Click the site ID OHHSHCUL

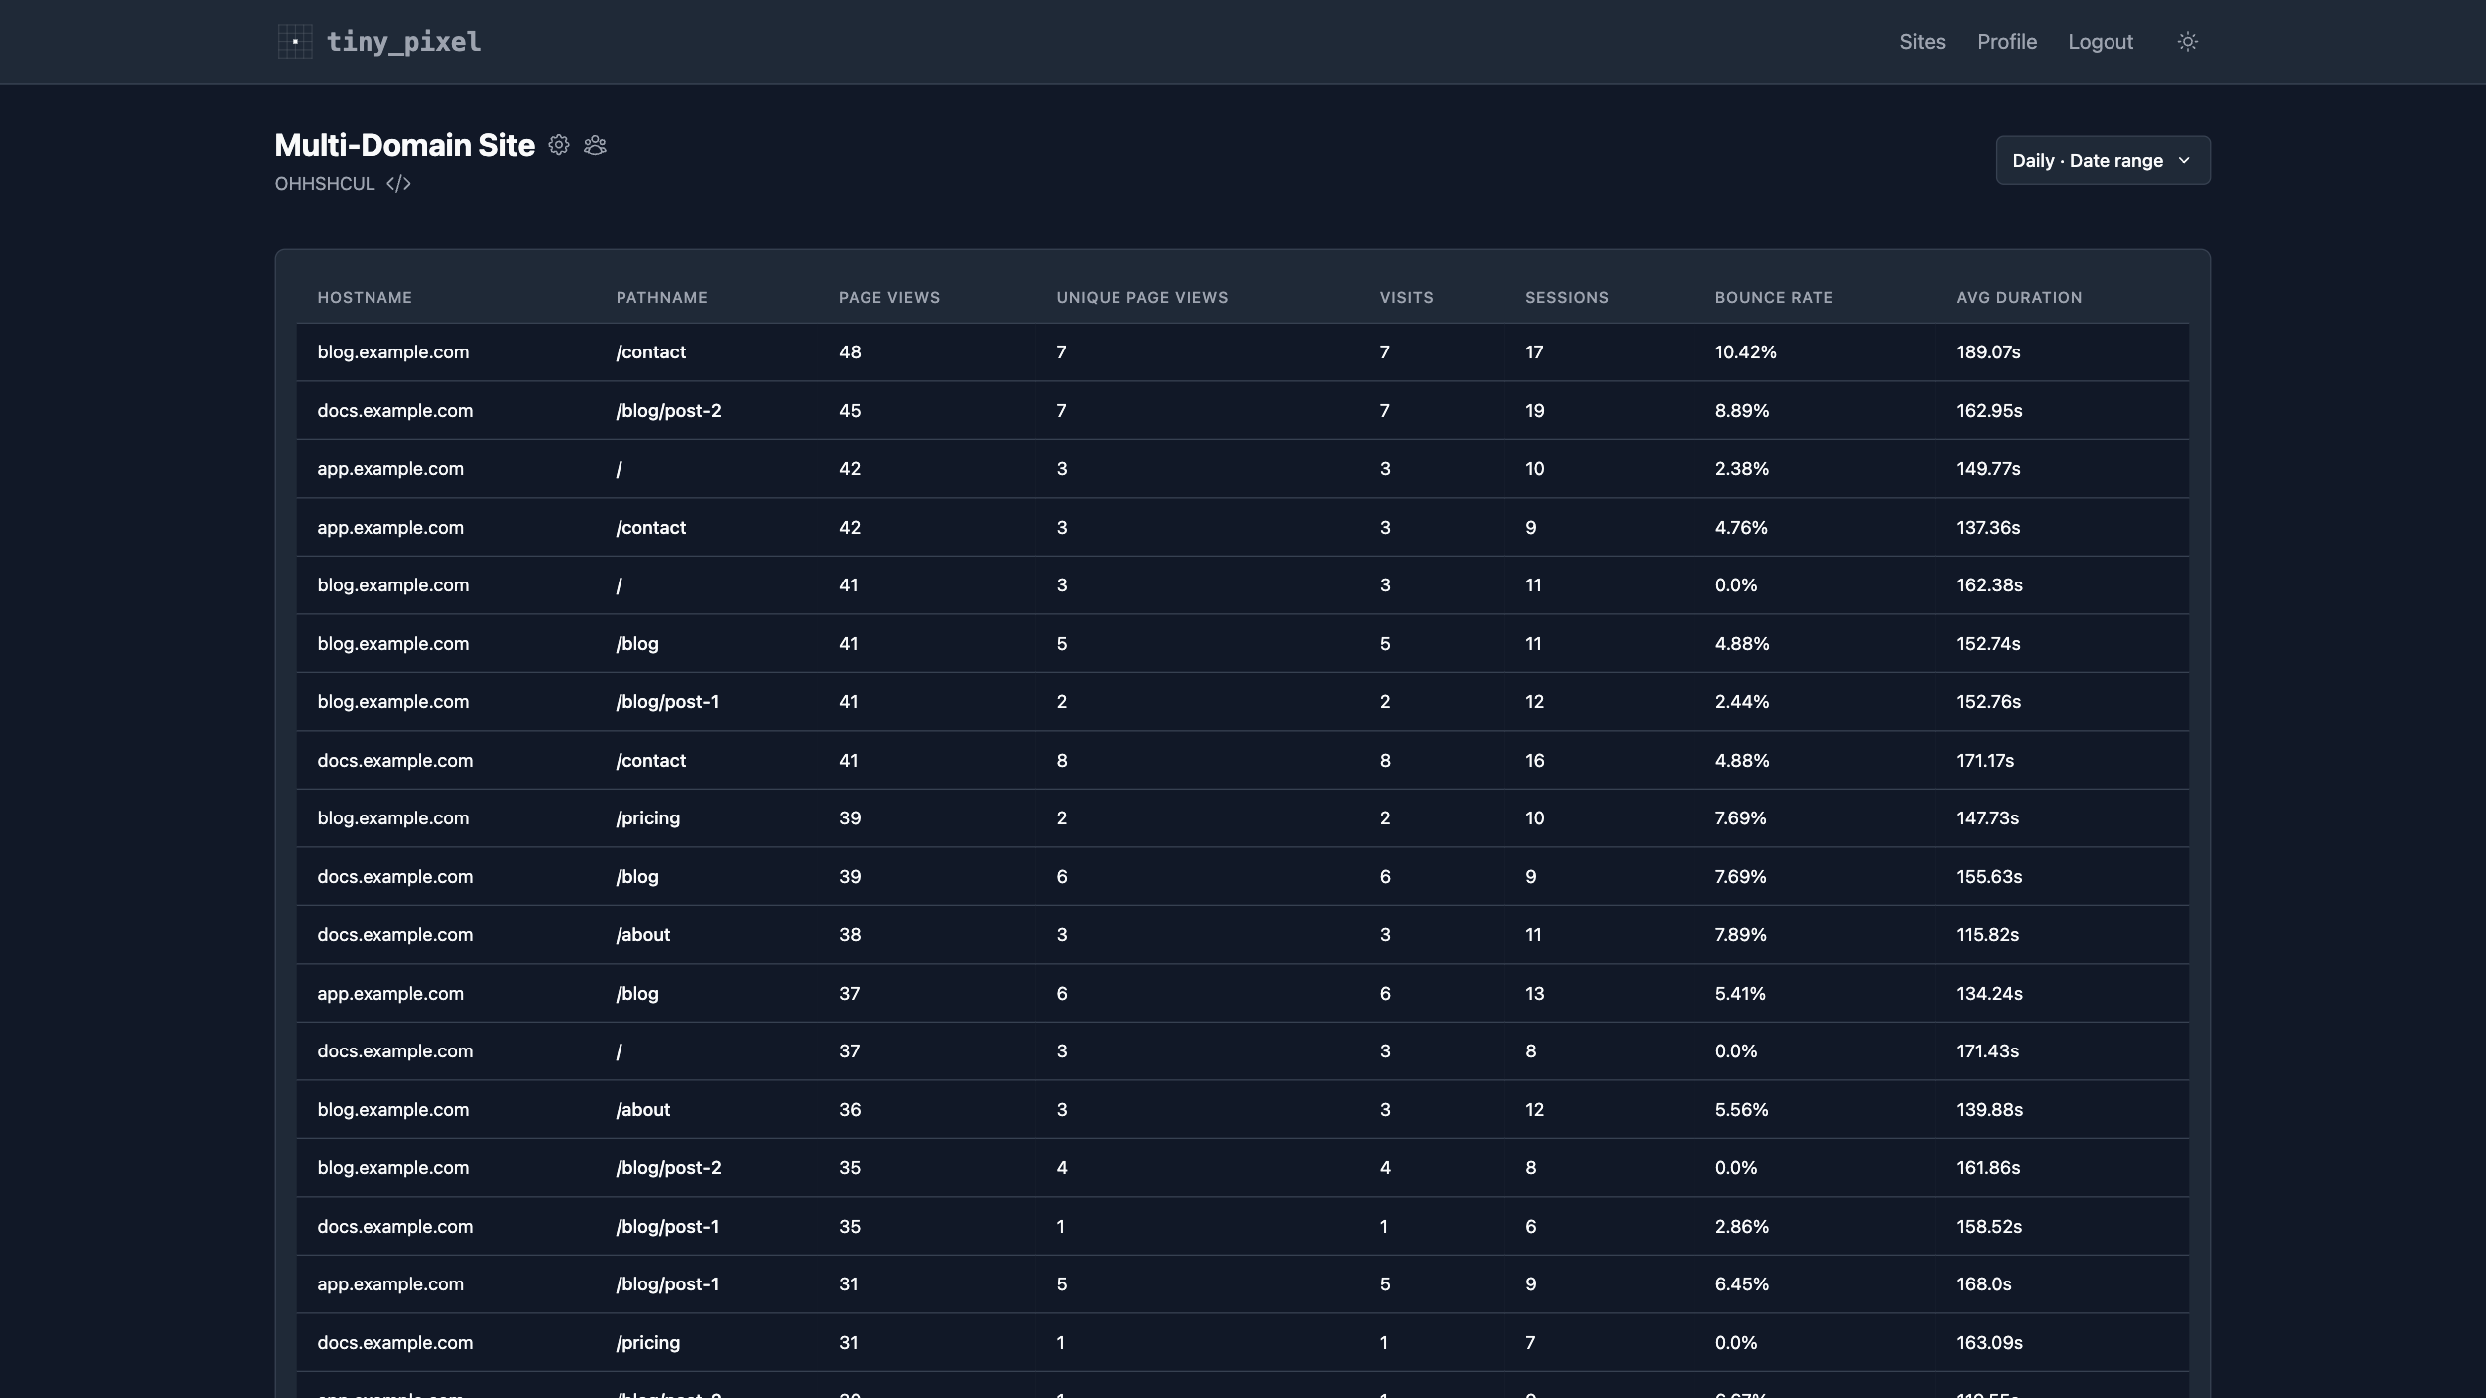coord(325,184)
